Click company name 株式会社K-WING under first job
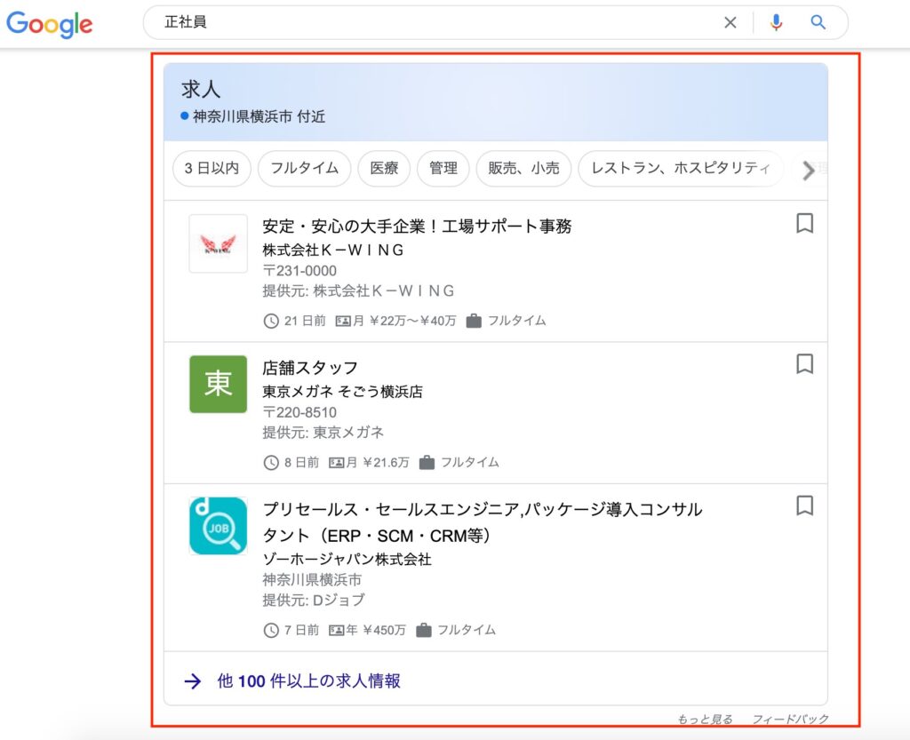This screenshot has width=910, height=740. 333,250
